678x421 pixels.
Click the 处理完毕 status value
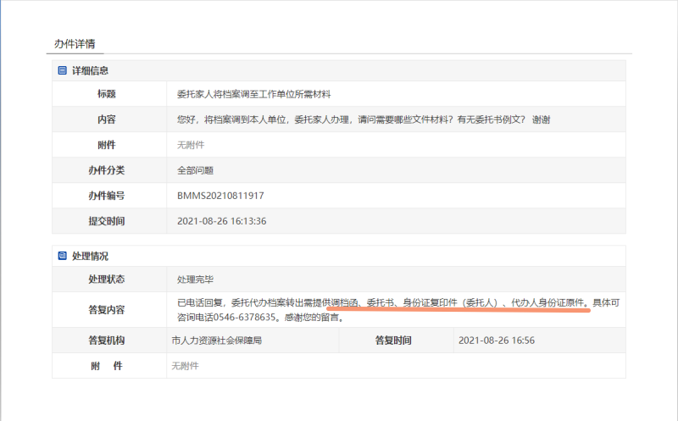[195, 280]
